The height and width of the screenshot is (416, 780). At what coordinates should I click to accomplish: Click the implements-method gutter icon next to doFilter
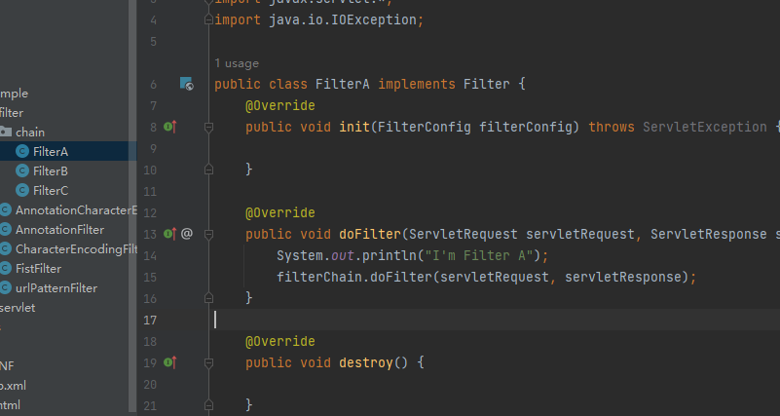(169, 233)
